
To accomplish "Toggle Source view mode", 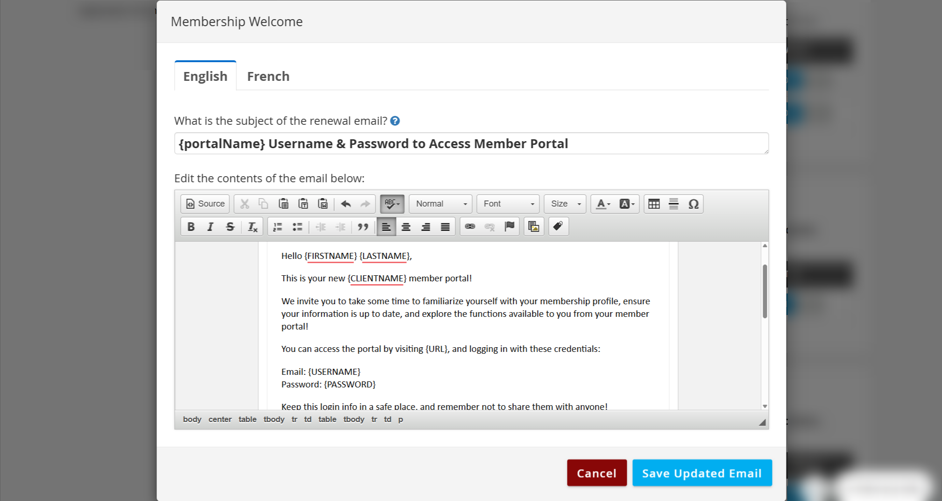I will point(205,204).
